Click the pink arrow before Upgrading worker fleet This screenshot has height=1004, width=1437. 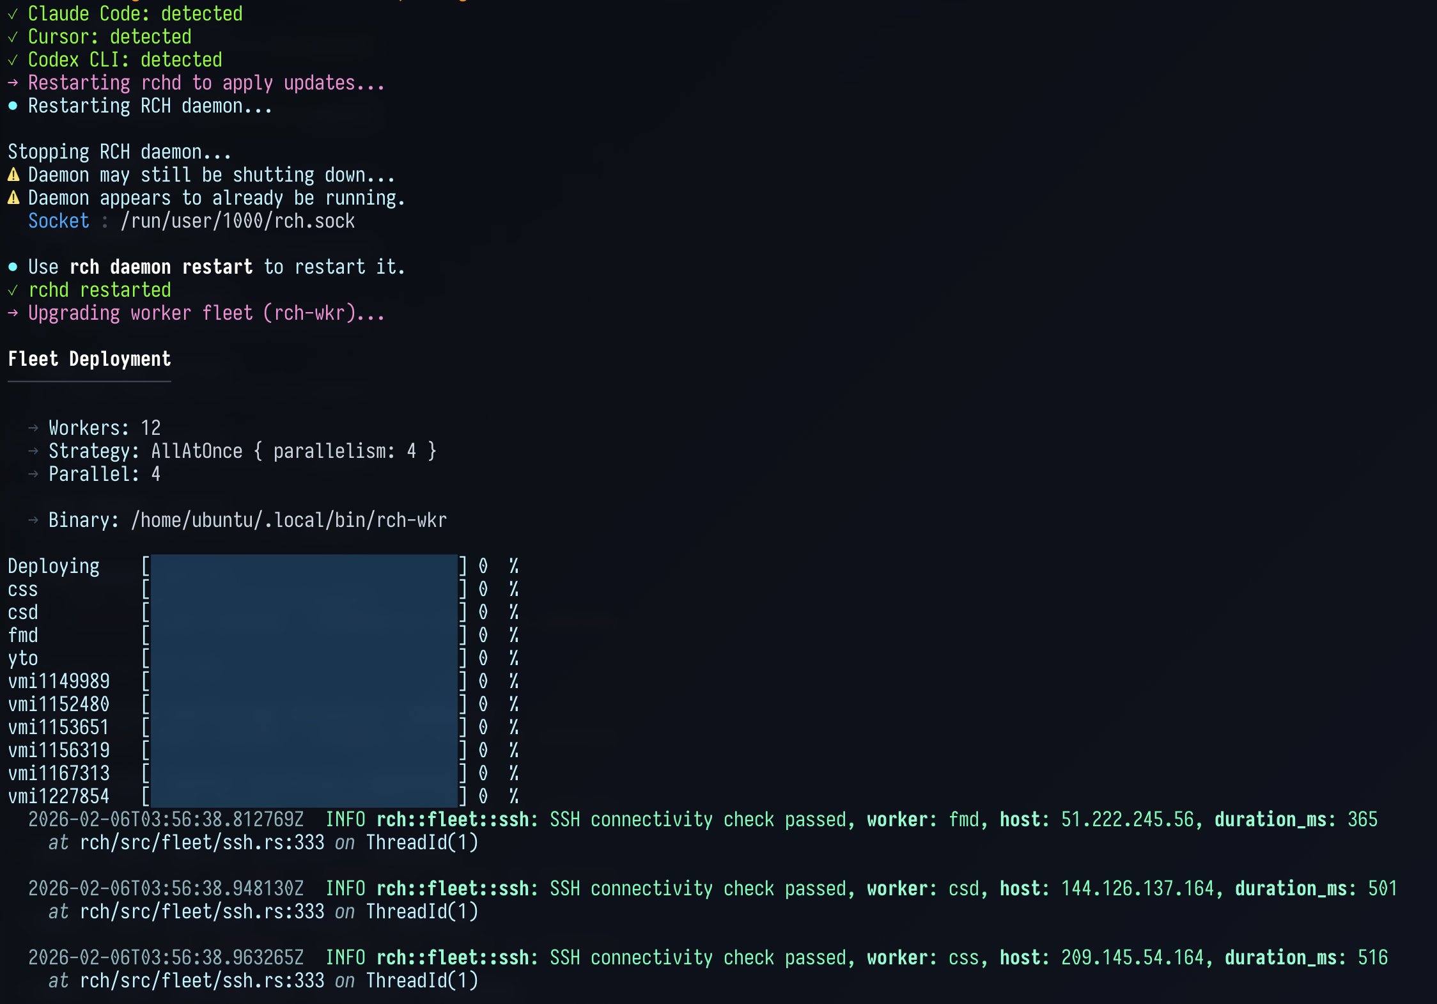[x=13, y=313]
